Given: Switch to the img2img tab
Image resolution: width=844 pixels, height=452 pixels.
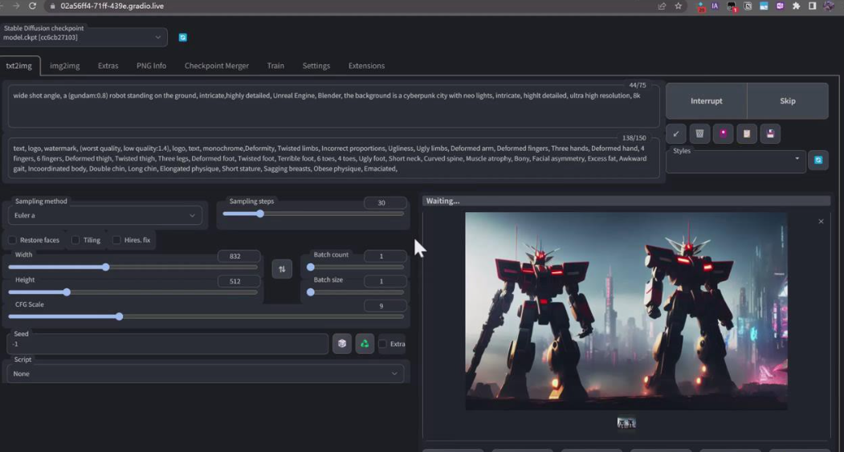Looking at the screenshot, I should click(64, 66).
